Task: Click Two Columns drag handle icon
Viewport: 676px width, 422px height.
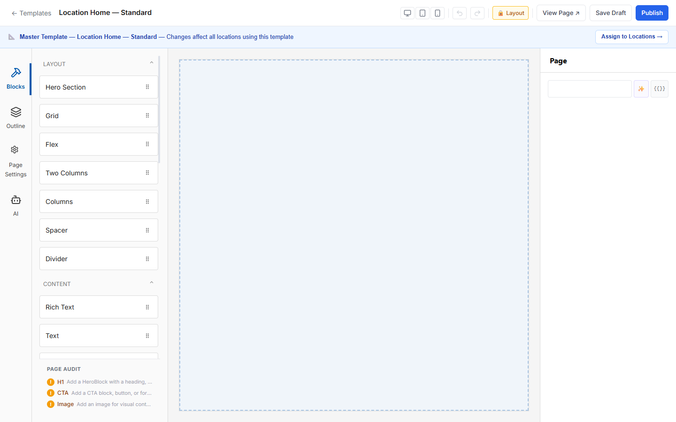Action: 147,173
